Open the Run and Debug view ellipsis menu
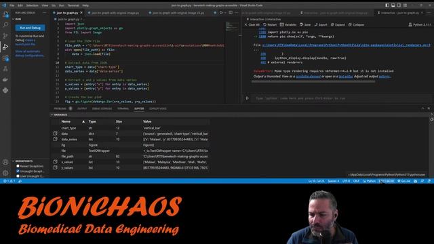The image size is (434, 244). click(44, 13)
